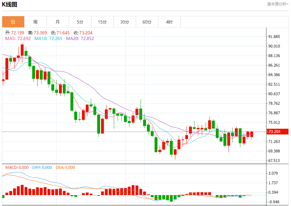Image resolution: width=291 pixels, height=206 pixels.
Task: Click the 80.637 price axis label
Action: point(274,94)
